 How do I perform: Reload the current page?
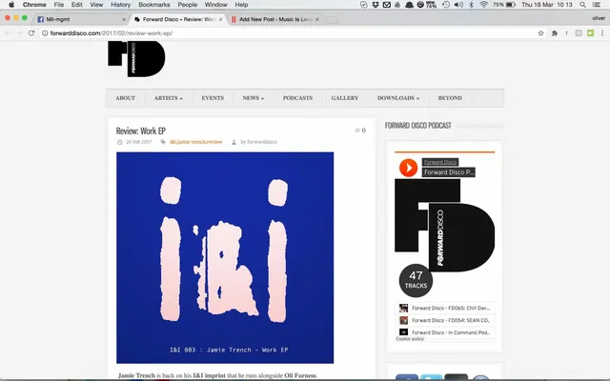pos(31,33)
